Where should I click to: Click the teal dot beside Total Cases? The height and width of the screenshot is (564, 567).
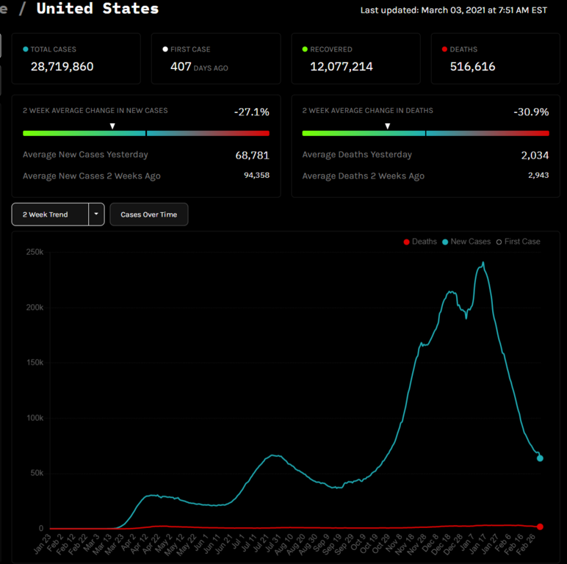point(26,49)
